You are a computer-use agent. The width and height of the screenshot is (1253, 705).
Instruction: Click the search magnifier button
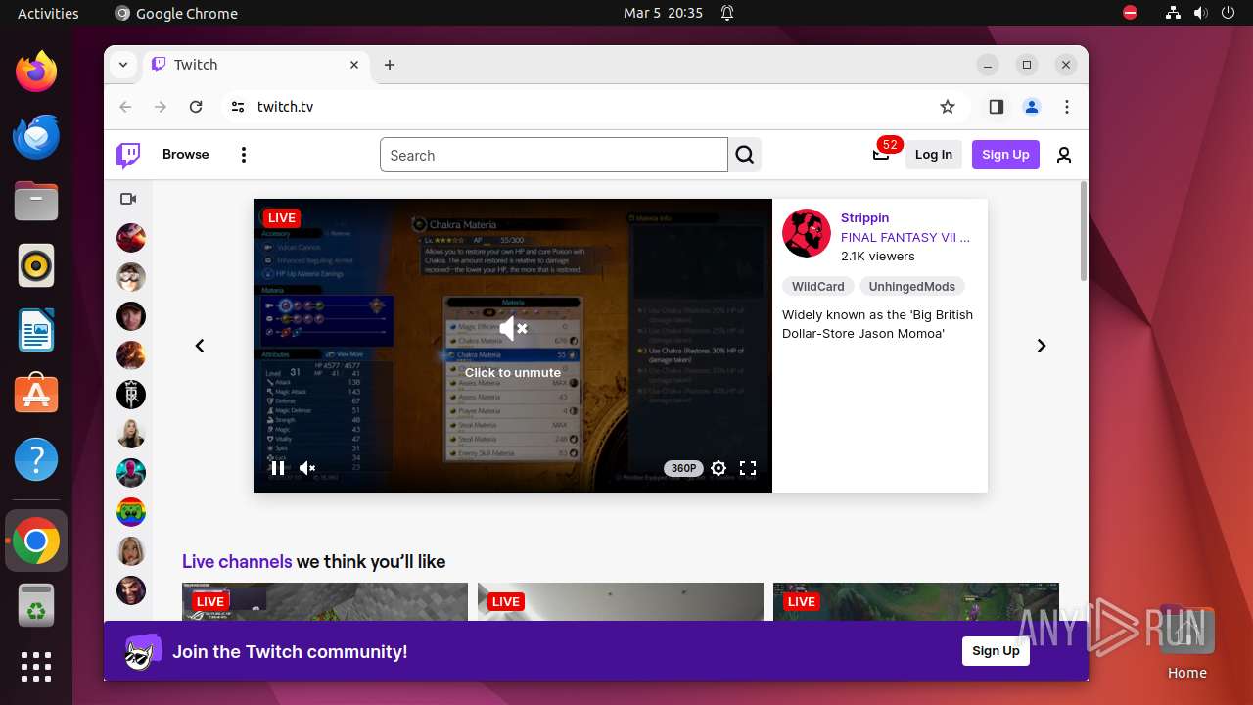click(745, 155)
